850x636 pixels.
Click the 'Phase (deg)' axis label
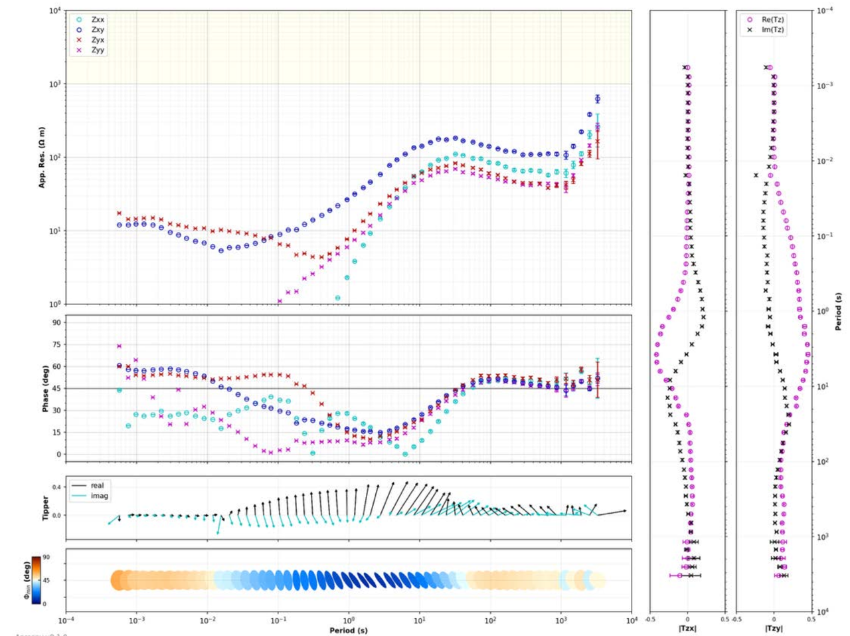46,388
